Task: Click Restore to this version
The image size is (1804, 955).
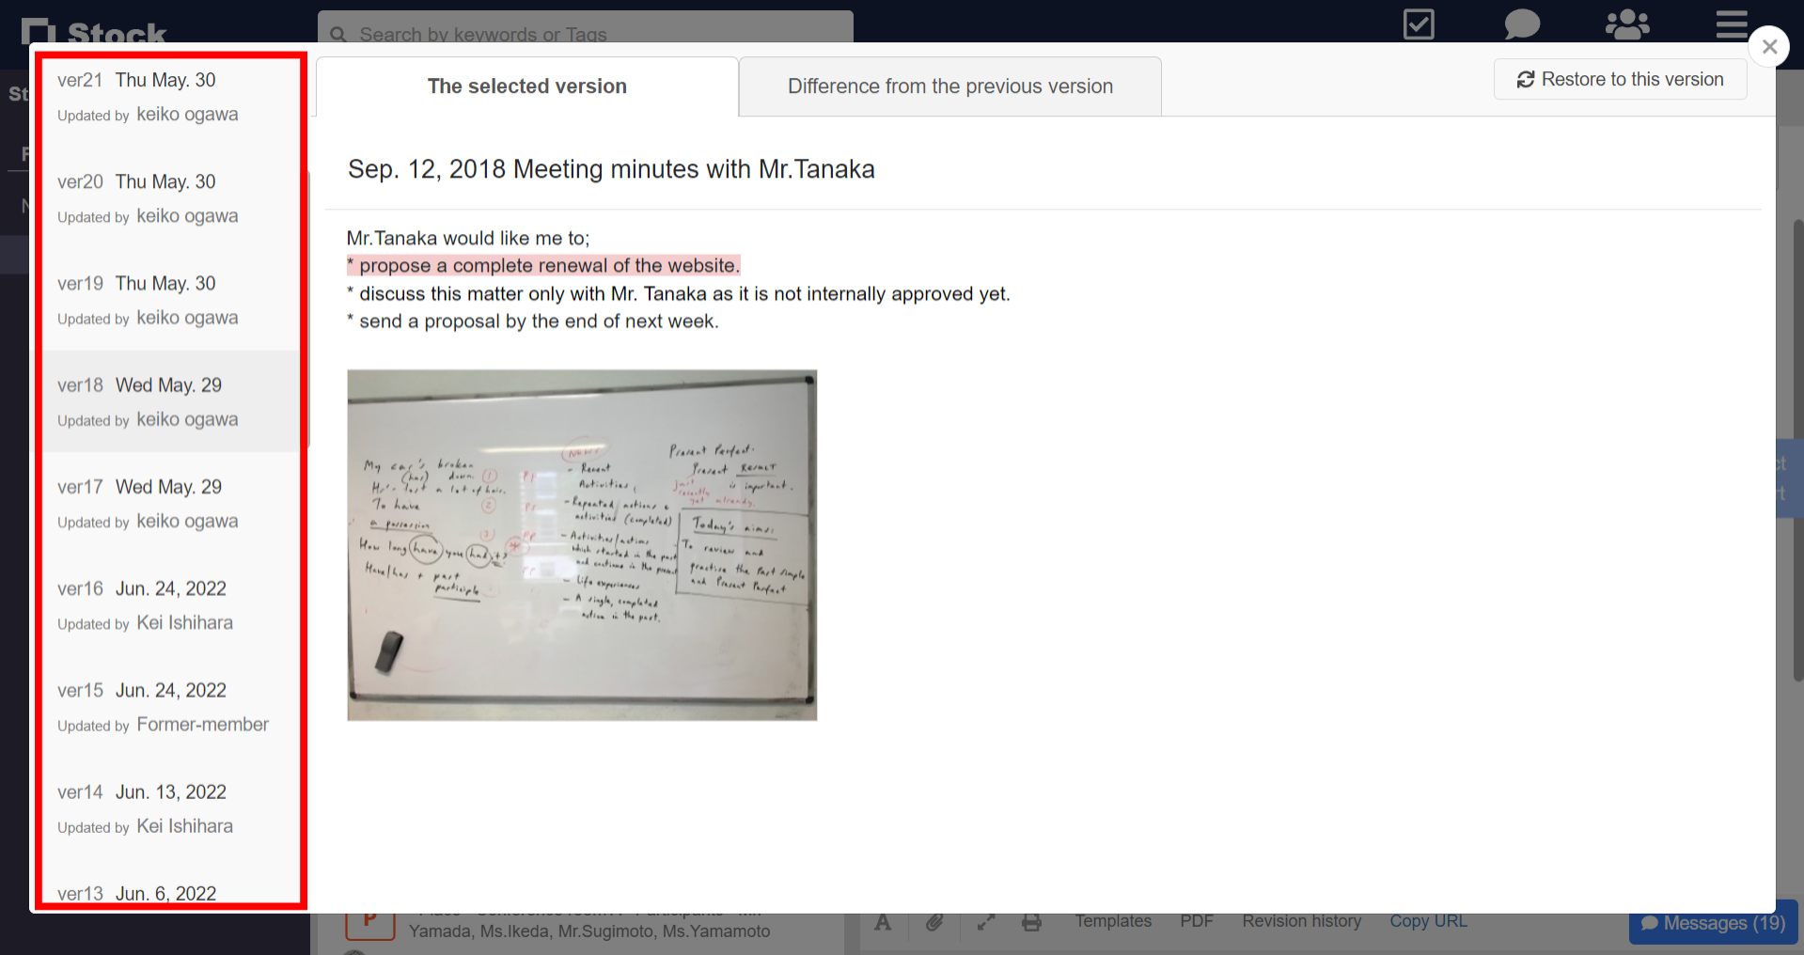Action: (x=1620, y=79)
